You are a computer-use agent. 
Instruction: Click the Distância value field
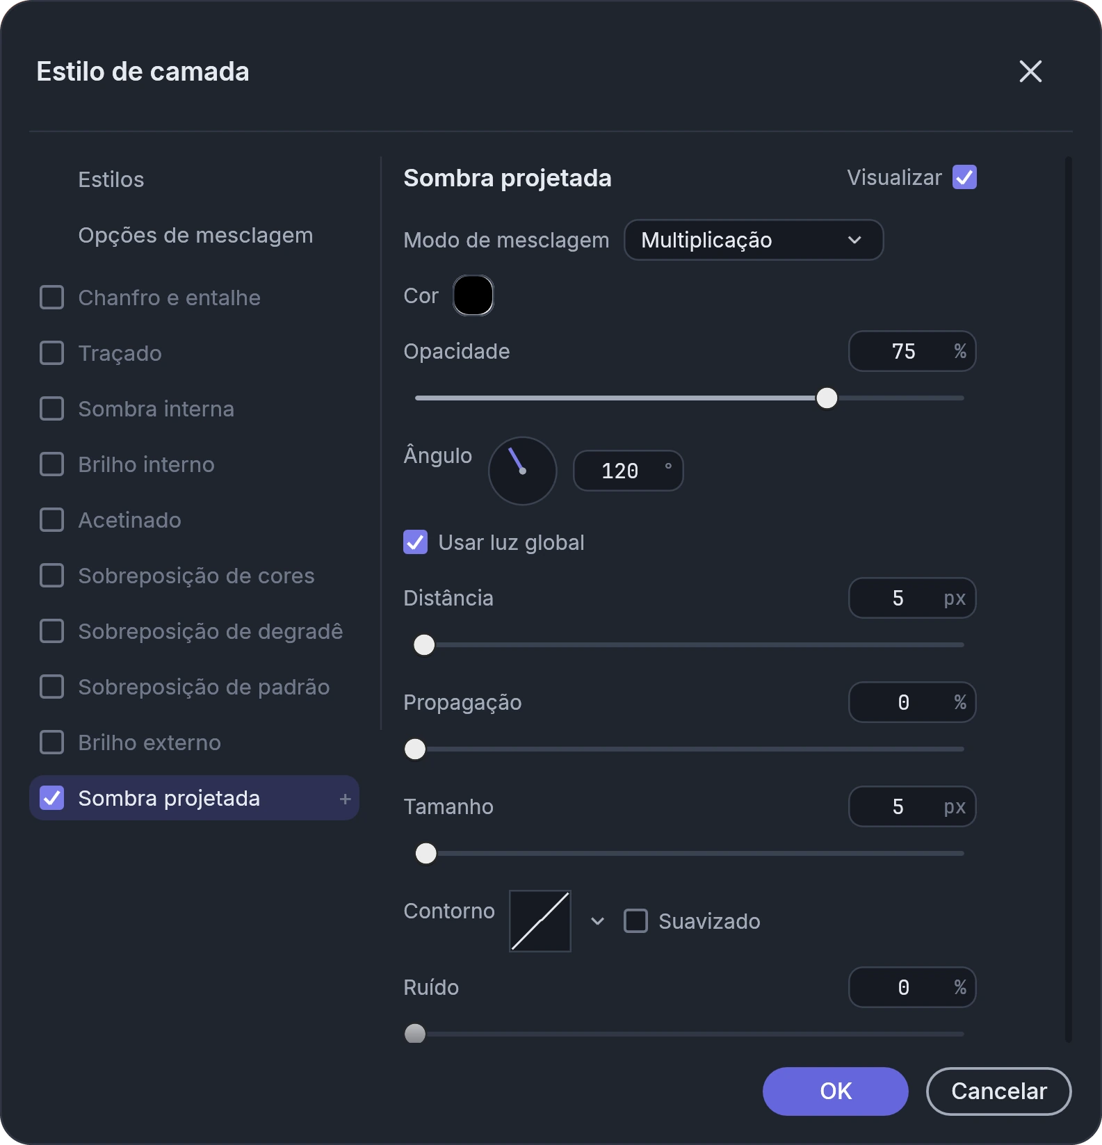tap(912, 598)
